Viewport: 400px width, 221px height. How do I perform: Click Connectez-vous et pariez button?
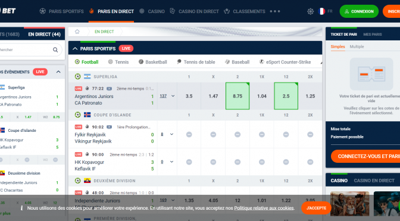365,156
